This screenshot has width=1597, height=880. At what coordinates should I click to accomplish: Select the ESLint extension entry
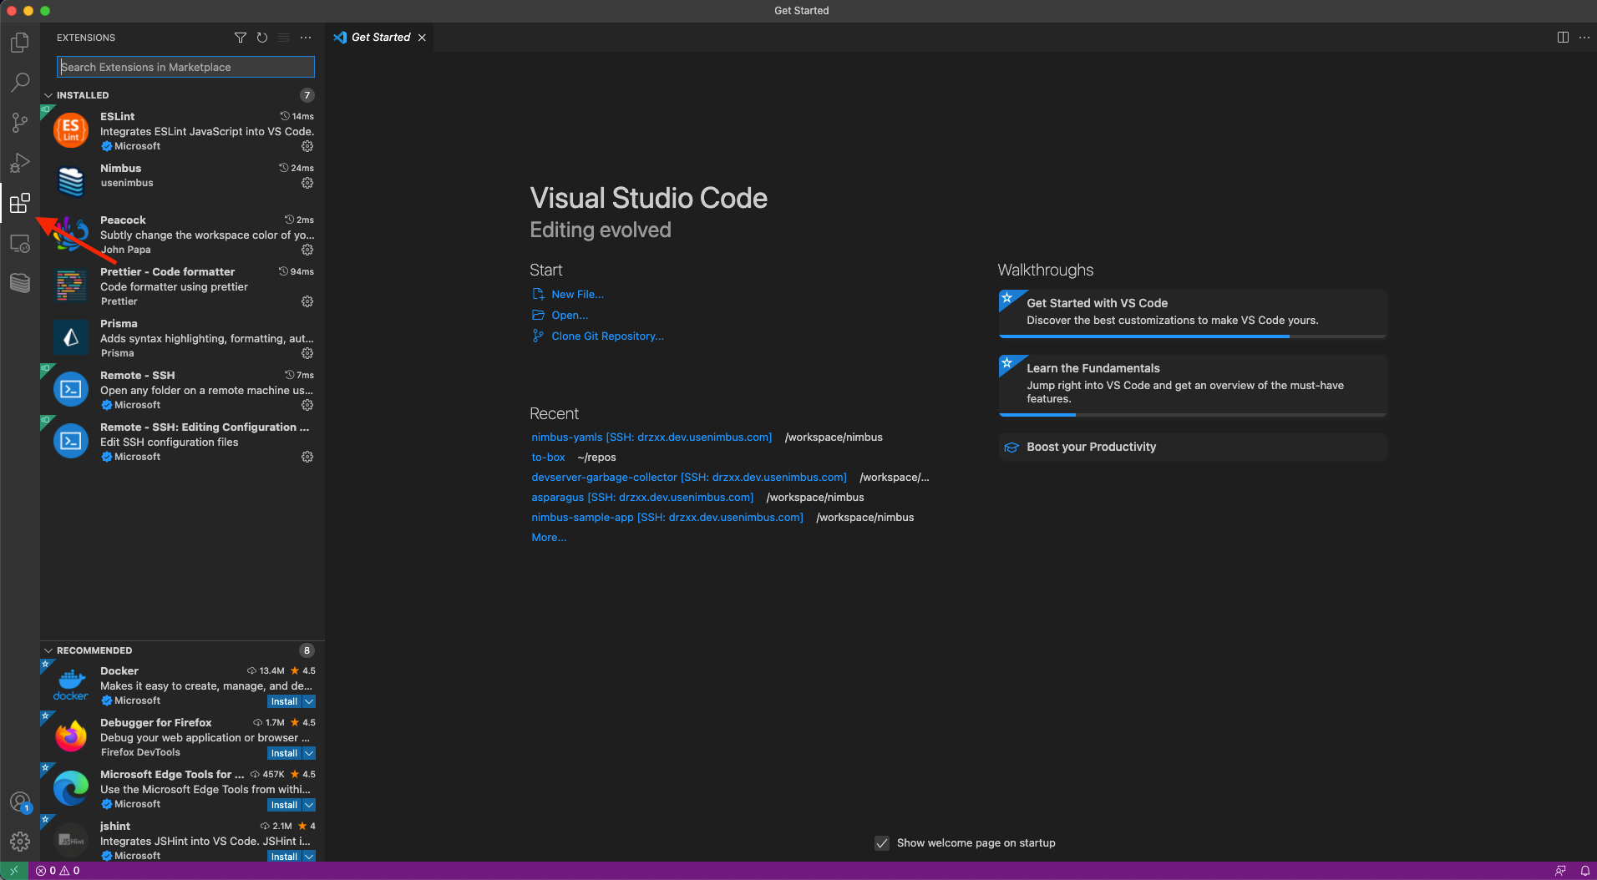coord(182,131)
